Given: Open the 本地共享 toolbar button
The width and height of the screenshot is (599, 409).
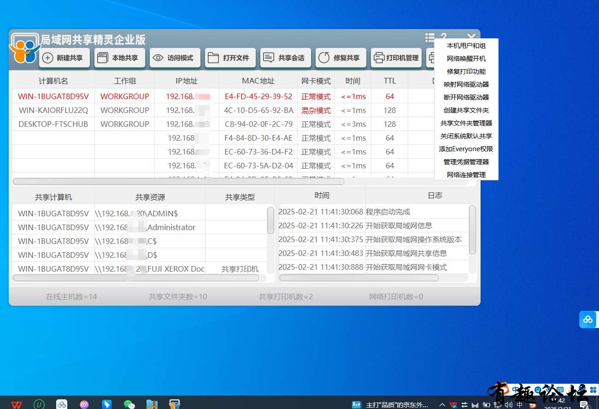Looking at the screenshot, I should pos(120,58).
